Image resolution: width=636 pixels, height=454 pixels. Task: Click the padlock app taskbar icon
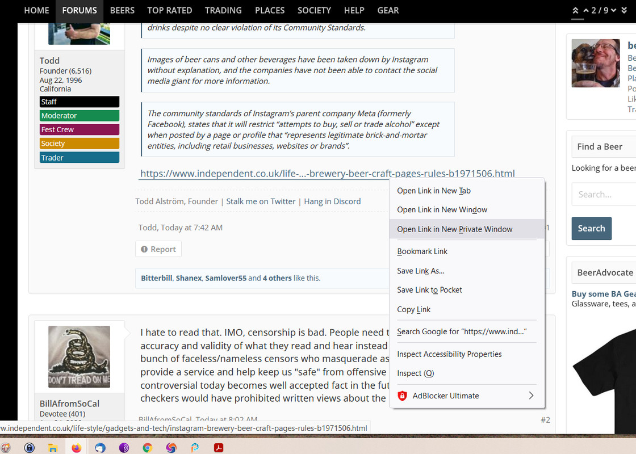coord(29,448)
